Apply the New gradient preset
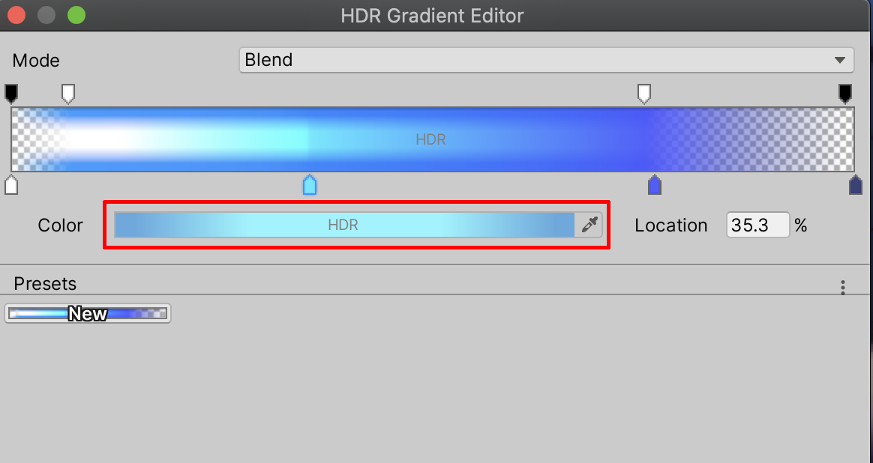Screen dimensions: 873x463 [x=88, y=313]
